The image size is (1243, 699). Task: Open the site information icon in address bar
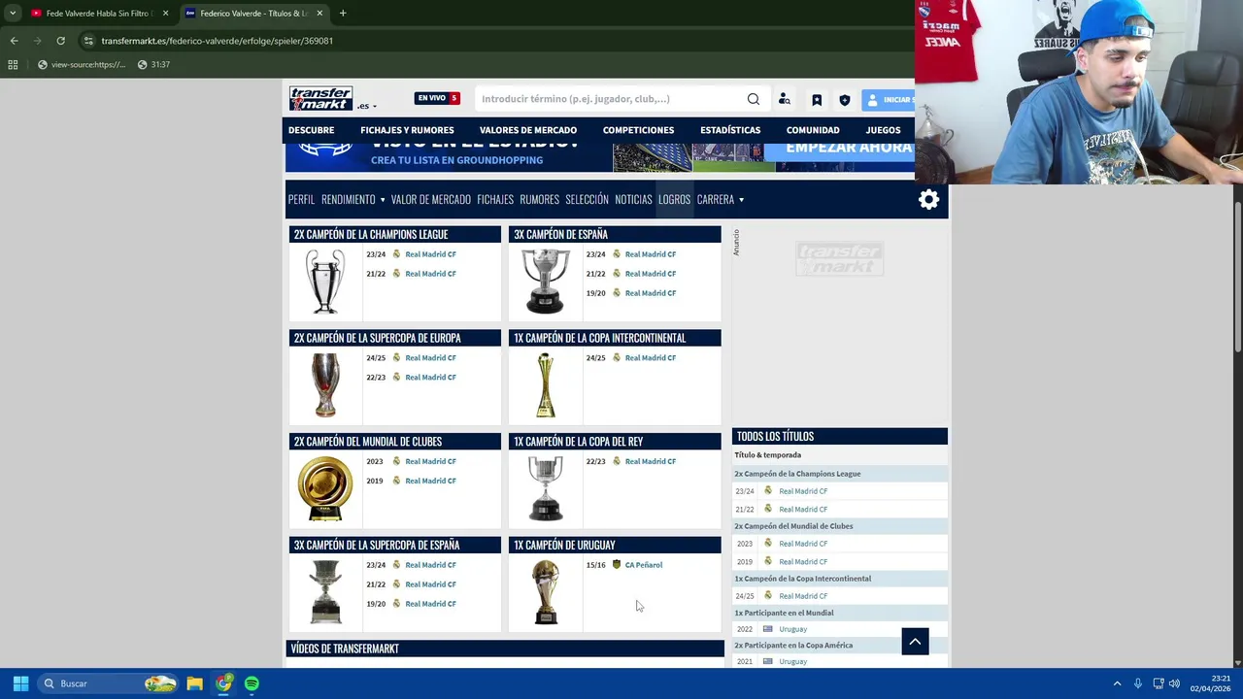click(x=88, y=41)
